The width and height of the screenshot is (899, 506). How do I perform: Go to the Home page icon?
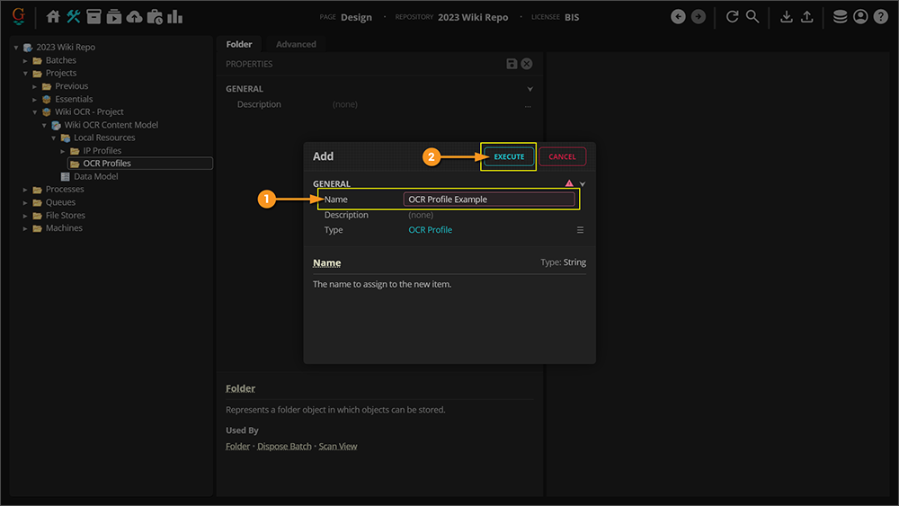point(53,16)
